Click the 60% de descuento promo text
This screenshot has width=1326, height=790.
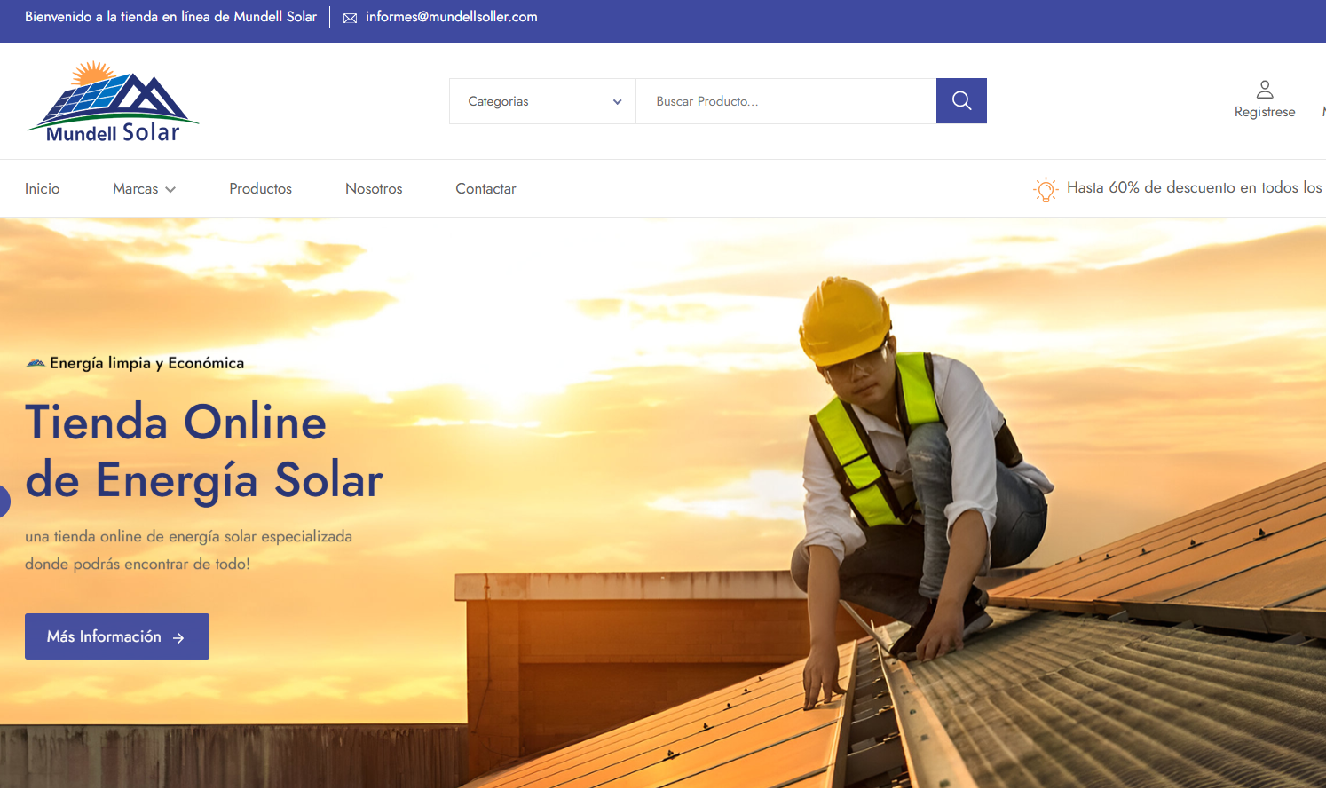click(1194, 187)
